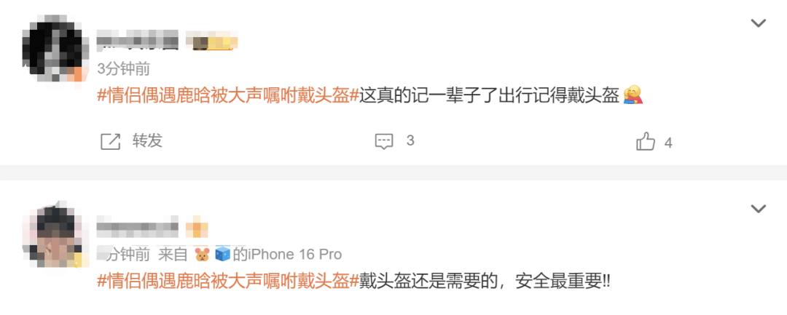Click the comment count 3
787x315 pixels.
pyautogui.click(x=410, y=140)
